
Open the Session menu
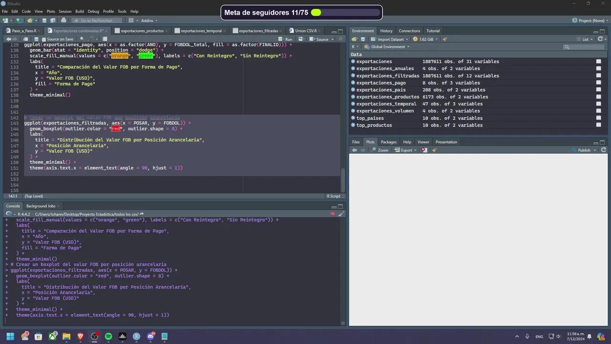(65, 11)
